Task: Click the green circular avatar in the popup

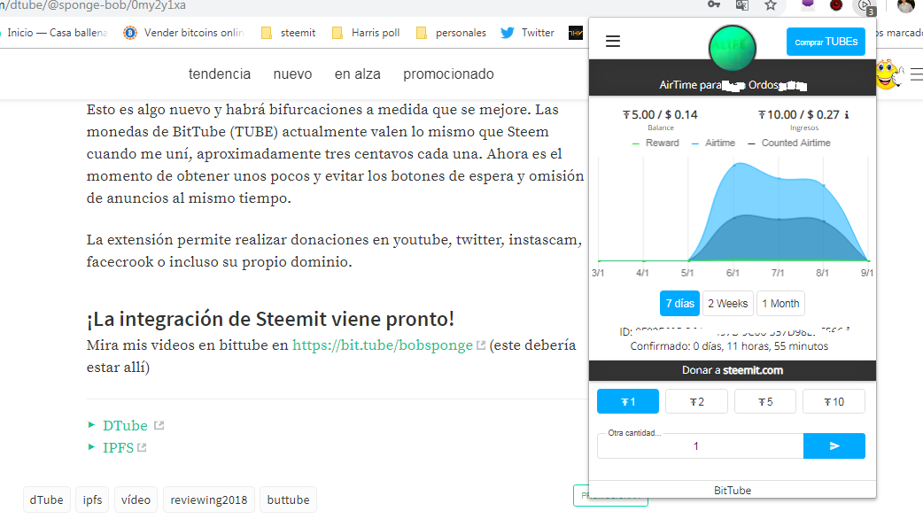Action: (733, 48)
